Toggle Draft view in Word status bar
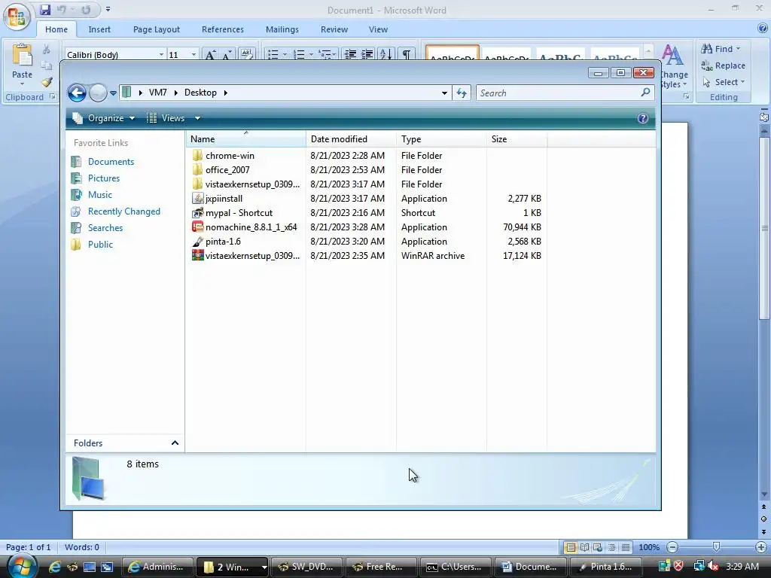The width and height of the screenshot is (771, 578). (x=626, y=547)
